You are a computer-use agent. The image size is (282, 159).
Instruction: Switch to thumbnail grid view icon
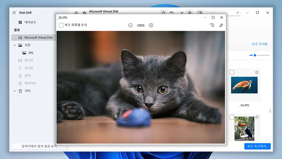(190, 13)
